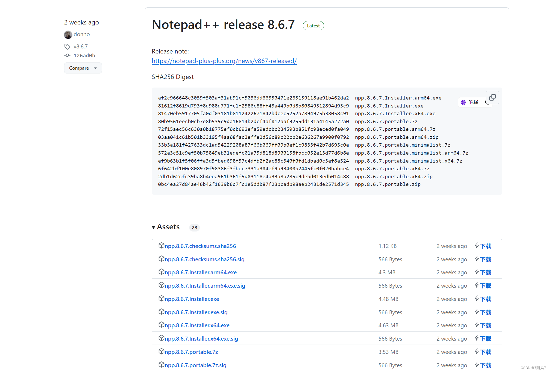Image resolution: width=550 pixels, height=372 pixels.
Task: Open commit 126ad0b
Action: (84, 56)
